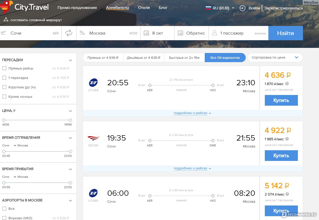Click the help icon beside 1 985 ₽/мес
This screenshot has height=220, width=319.
[x=287, y=139]
